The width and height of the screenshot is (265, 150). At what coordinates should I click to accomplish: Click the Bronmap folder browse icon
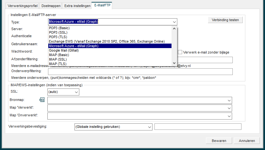[42, 100]
